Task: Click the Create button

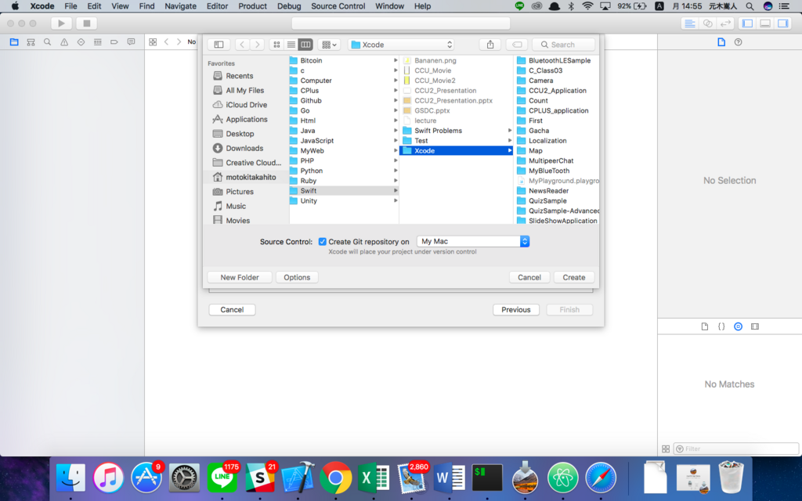Action: tap(574, 277)
